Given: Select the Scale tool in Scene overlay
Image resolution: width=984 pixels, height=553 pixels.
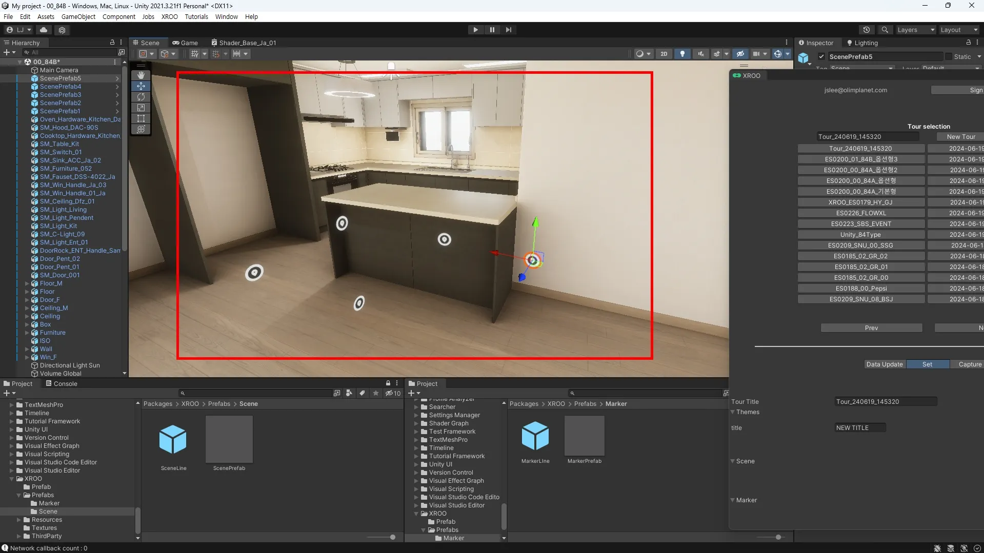Looking at the screenshot, I should 141,108.
